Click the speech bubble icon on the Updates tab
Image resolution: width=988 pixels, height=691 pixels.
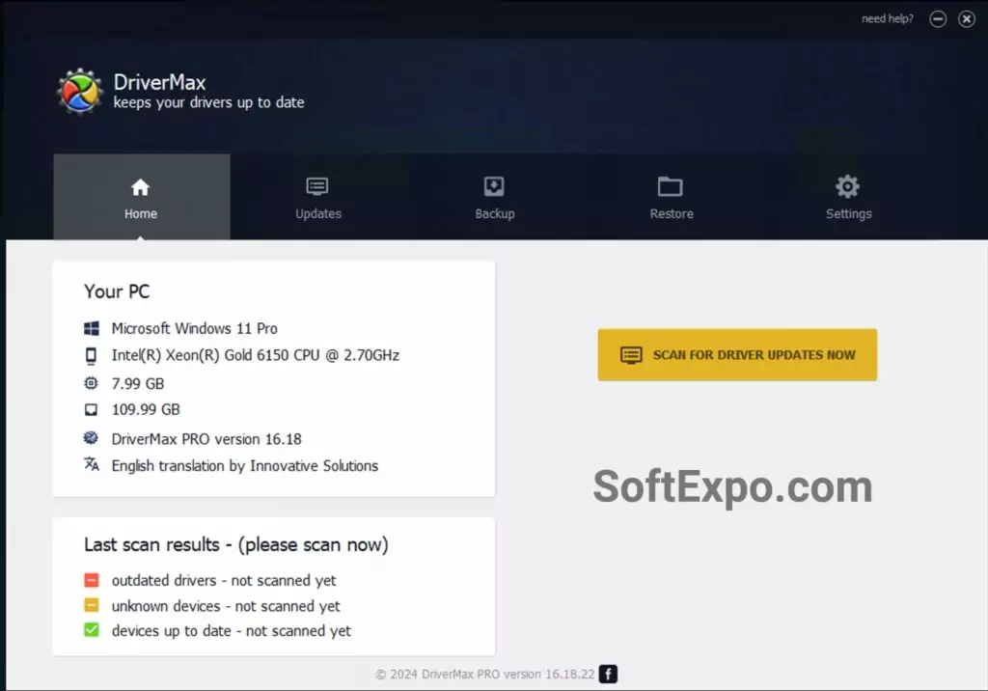(x=317, y=186)
